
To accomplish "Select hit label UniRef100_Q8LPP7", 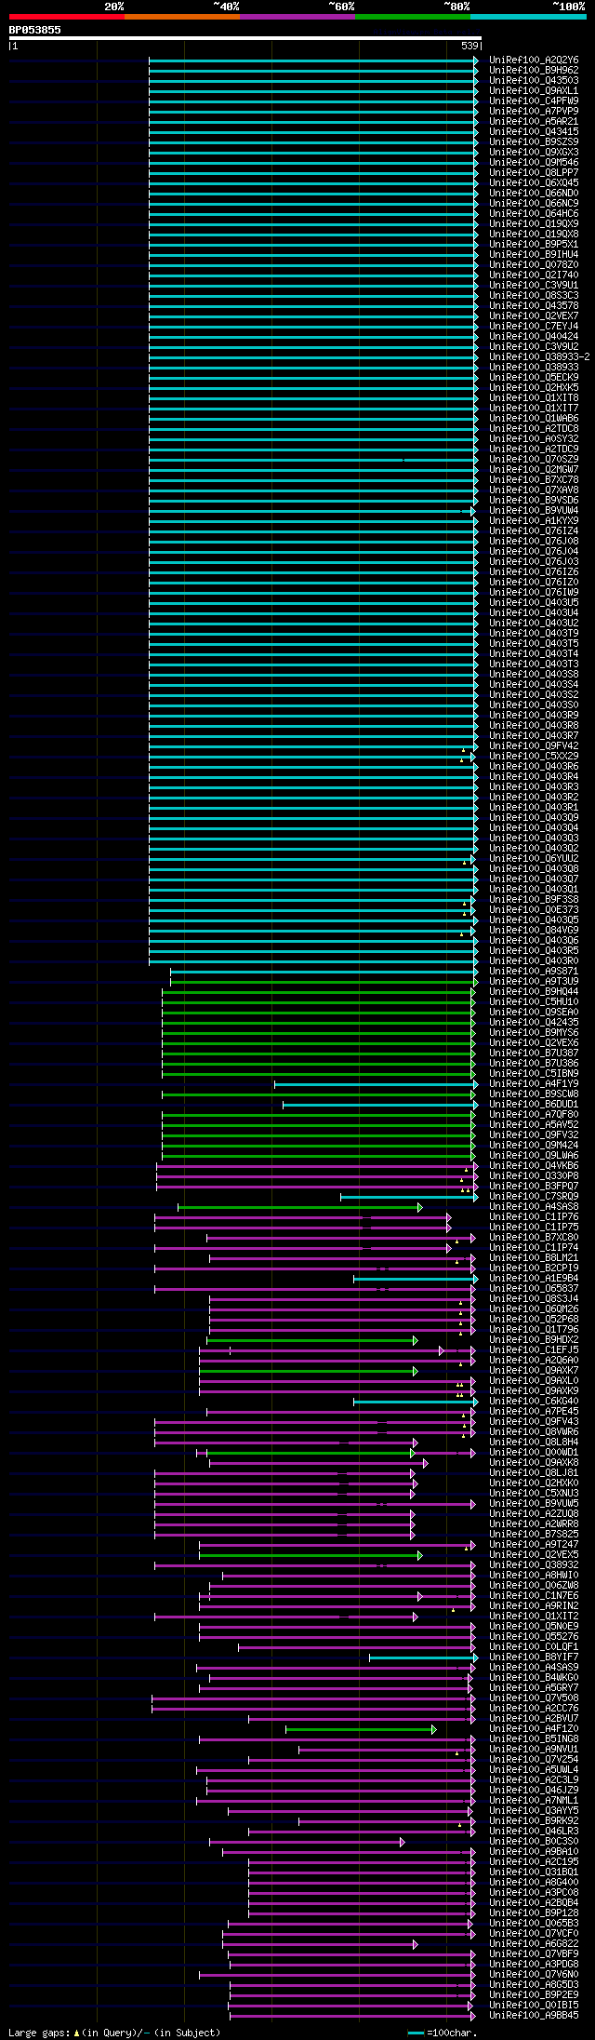I will click(x=534, y=173).
